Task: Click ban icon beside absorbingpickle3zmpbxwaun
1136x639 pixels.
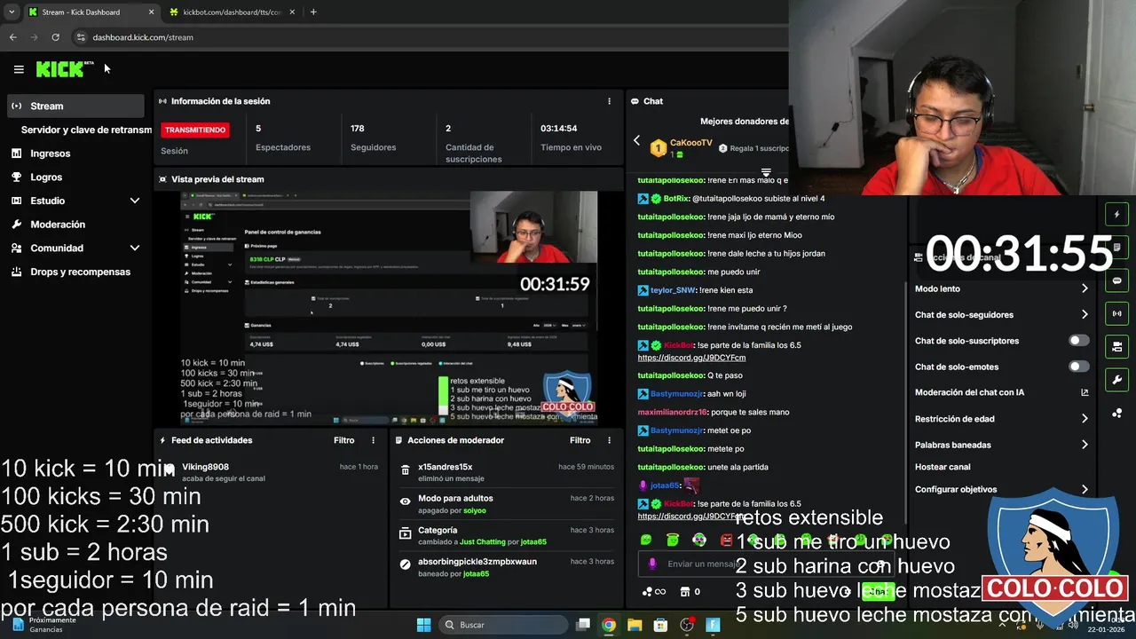Action: pyautogui.click(x=406, y=564)
